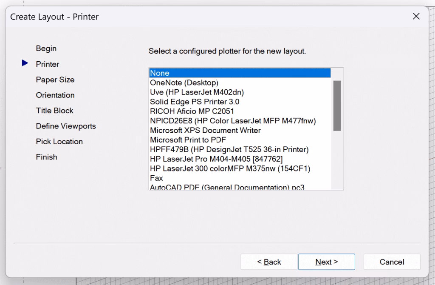Screen dimensions: 435x285
Task: Pick Solid Edge PS Printer 3.0
Action: pos(240,102)
